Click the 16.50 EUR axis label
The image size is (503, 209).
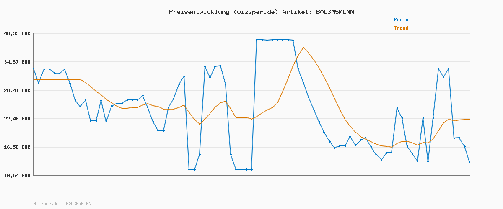click(17, 147)
